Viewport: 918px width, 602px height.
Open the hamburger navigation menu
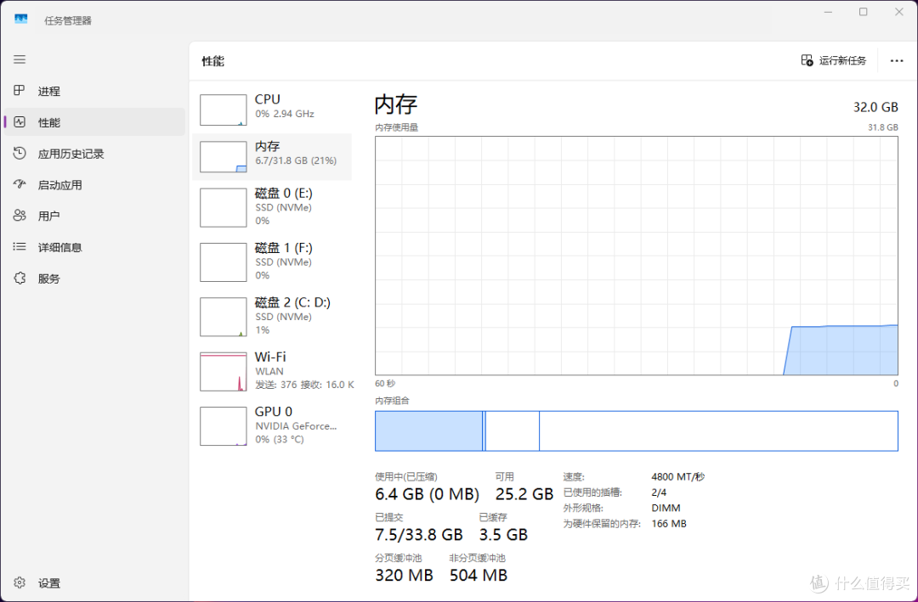(x=20, y=59)
